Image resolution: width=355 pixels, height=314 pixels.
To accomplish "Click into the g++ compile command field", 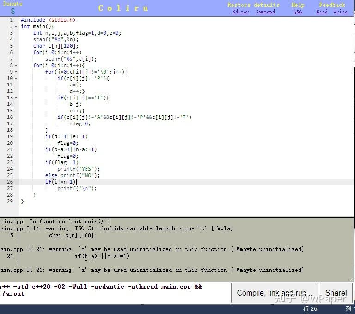I will coord(115,292).
